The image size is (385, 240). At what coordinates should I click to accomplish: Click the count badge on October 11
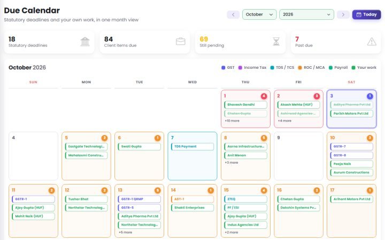click(51, 190)
